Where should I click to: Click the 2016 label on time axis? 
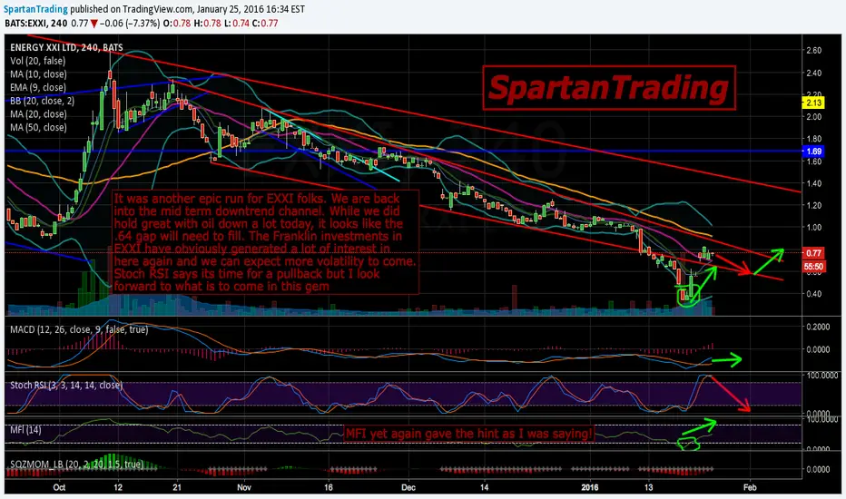point(590,487)
